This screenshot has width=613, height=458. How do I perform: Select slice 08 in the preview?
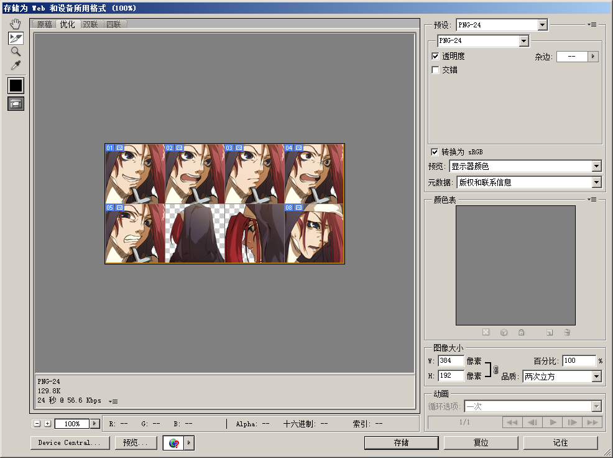(315, 234)
